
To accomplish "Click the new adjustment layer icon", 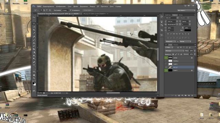I will click(x=183, y=96).
